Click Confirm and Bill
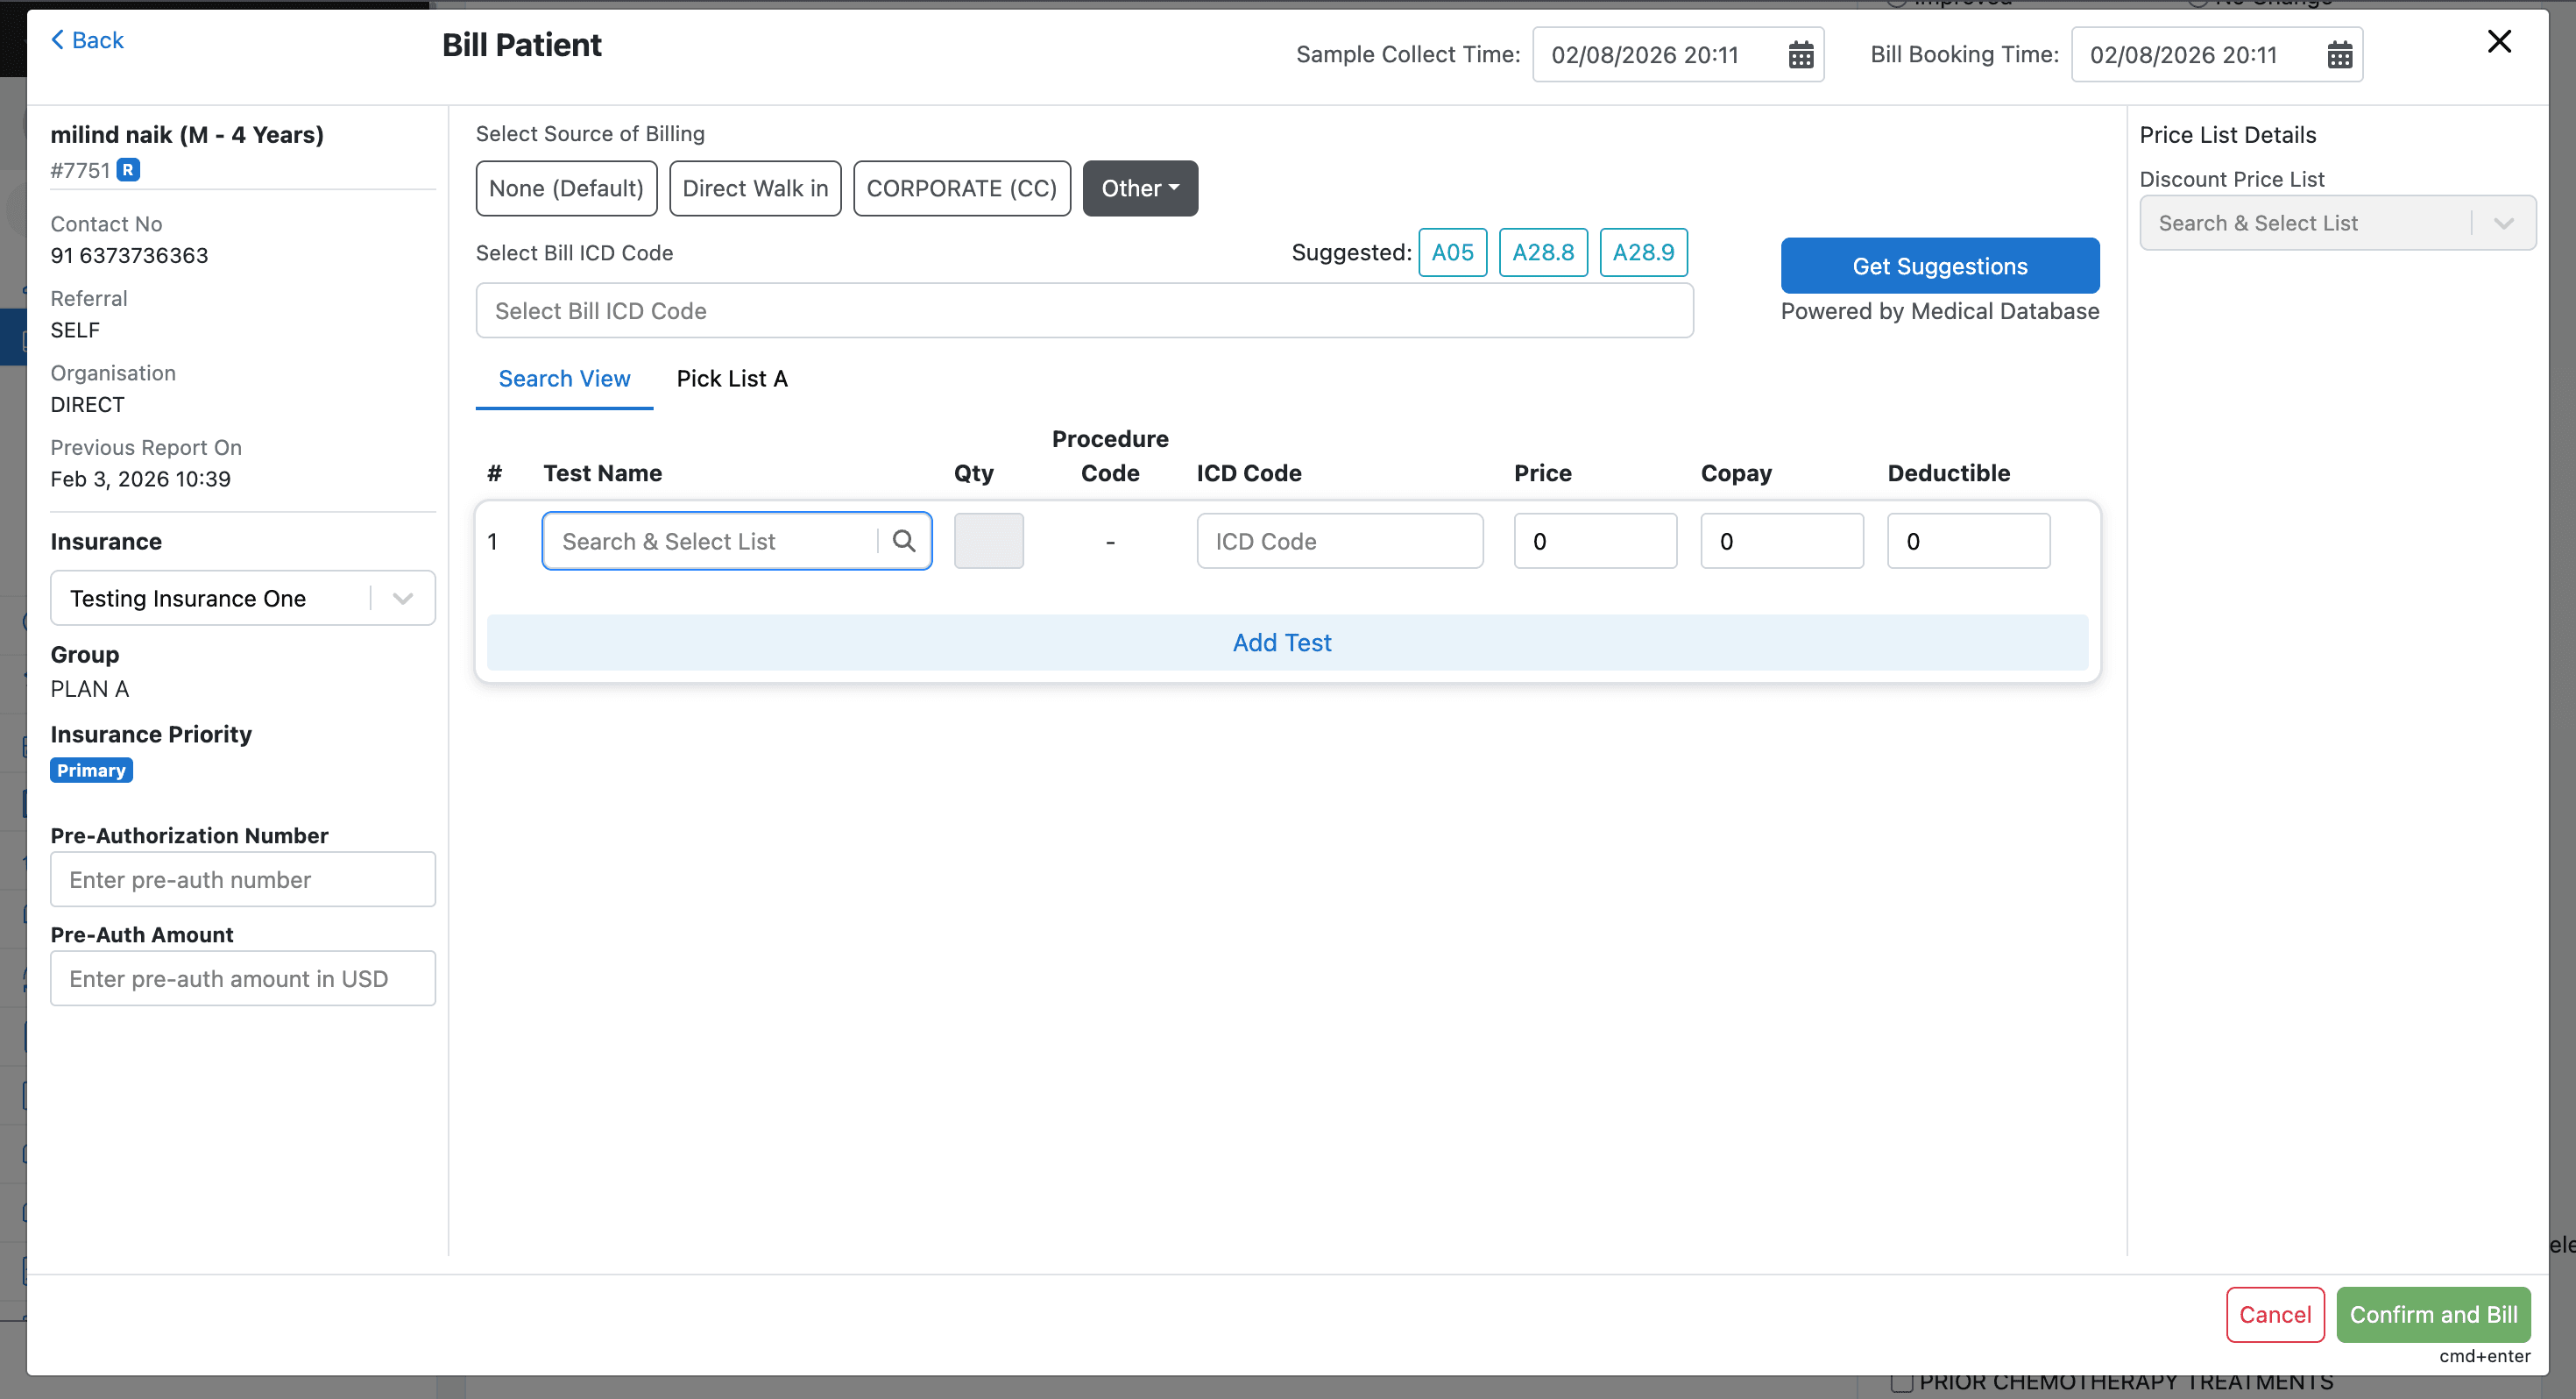 pos(2433,1315)
